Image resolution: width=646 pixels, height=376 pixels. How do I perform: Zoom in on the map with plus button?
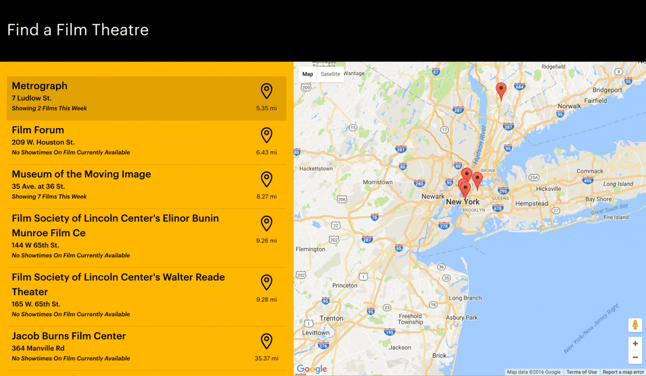pos(635,343)
